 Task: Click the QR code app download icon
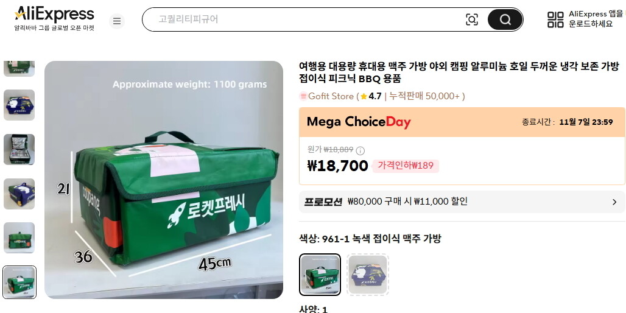555,19
